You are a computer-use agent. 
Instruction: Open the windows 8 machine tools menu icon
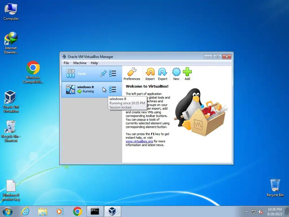point(112,90)
